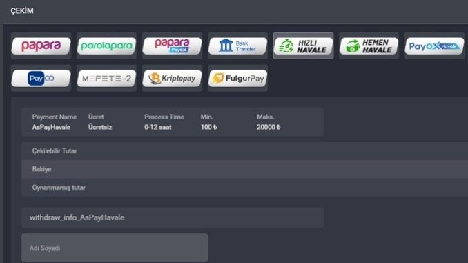Click the withdraw_info_AsPayHavale text bar

click(173, 217)
